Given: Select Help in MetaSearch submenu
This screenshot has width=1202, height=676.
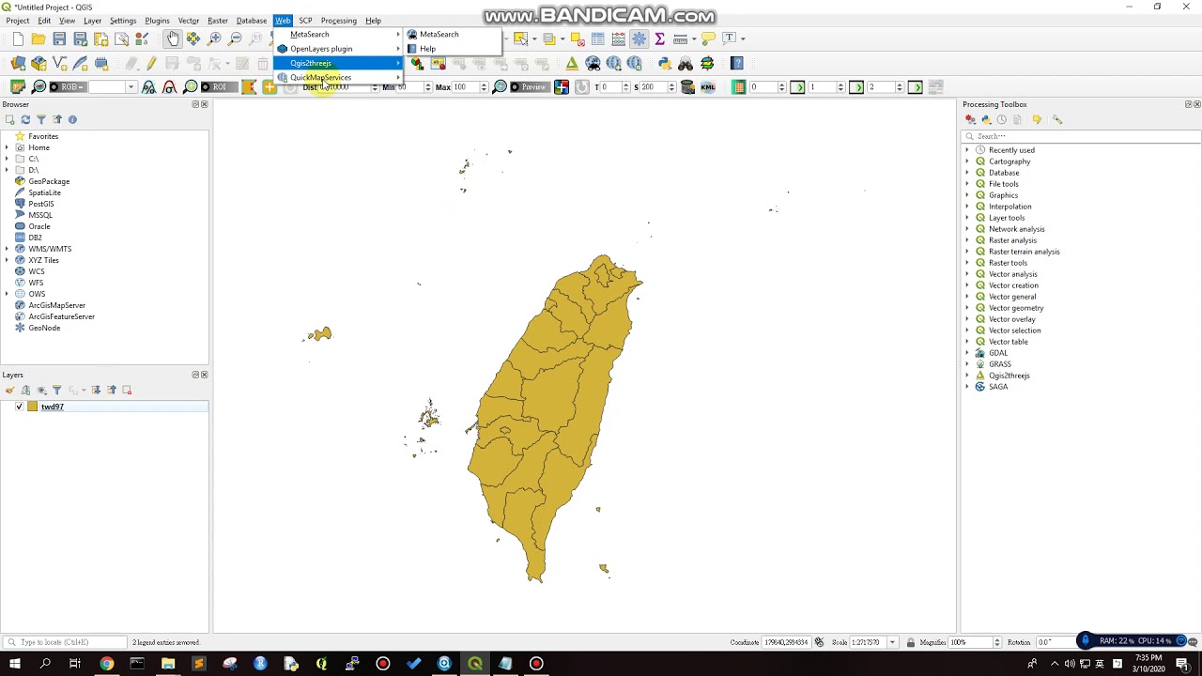Looking at the screenshot, I should pyautogui.click(x=451, y=49).
